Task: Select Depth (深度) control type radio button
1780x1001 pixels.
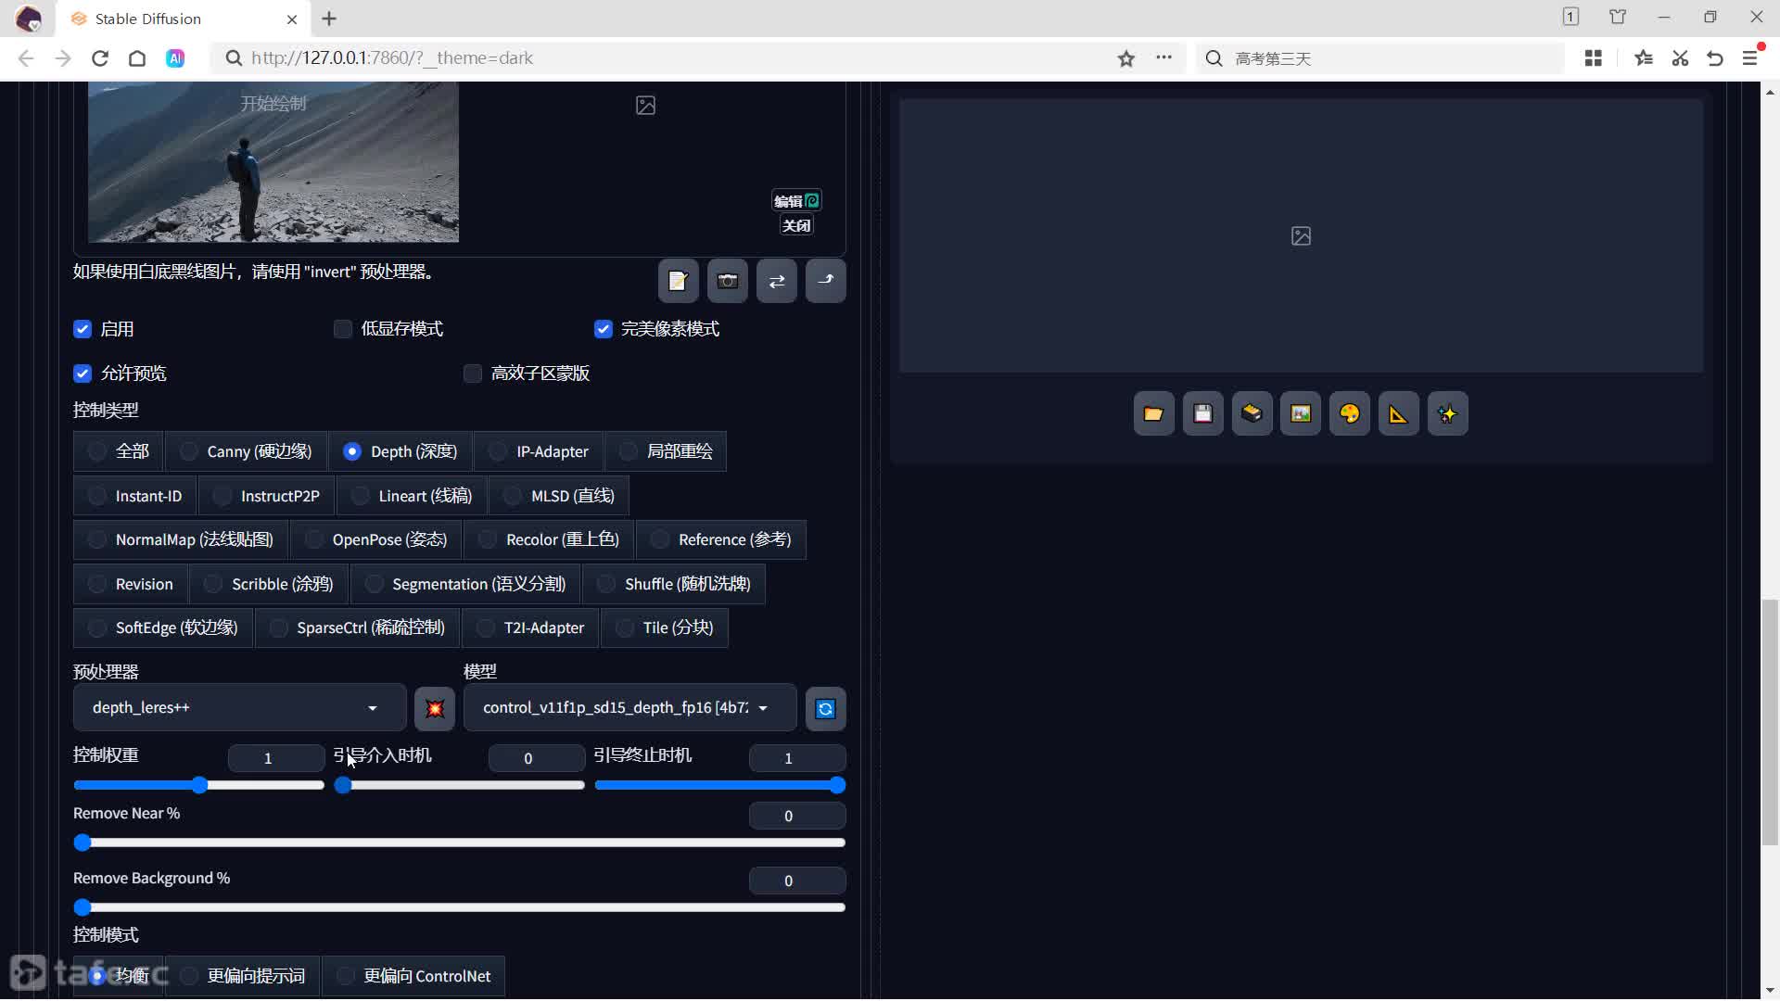Action: 352,451
